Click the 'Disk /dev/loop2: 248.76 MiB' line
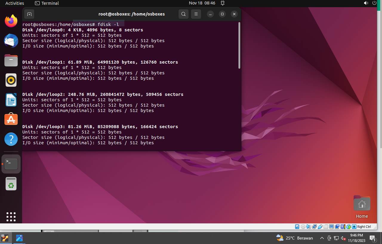Image resolution: width=382 pixels, height=244 pixels. click(x=103, y=94)
